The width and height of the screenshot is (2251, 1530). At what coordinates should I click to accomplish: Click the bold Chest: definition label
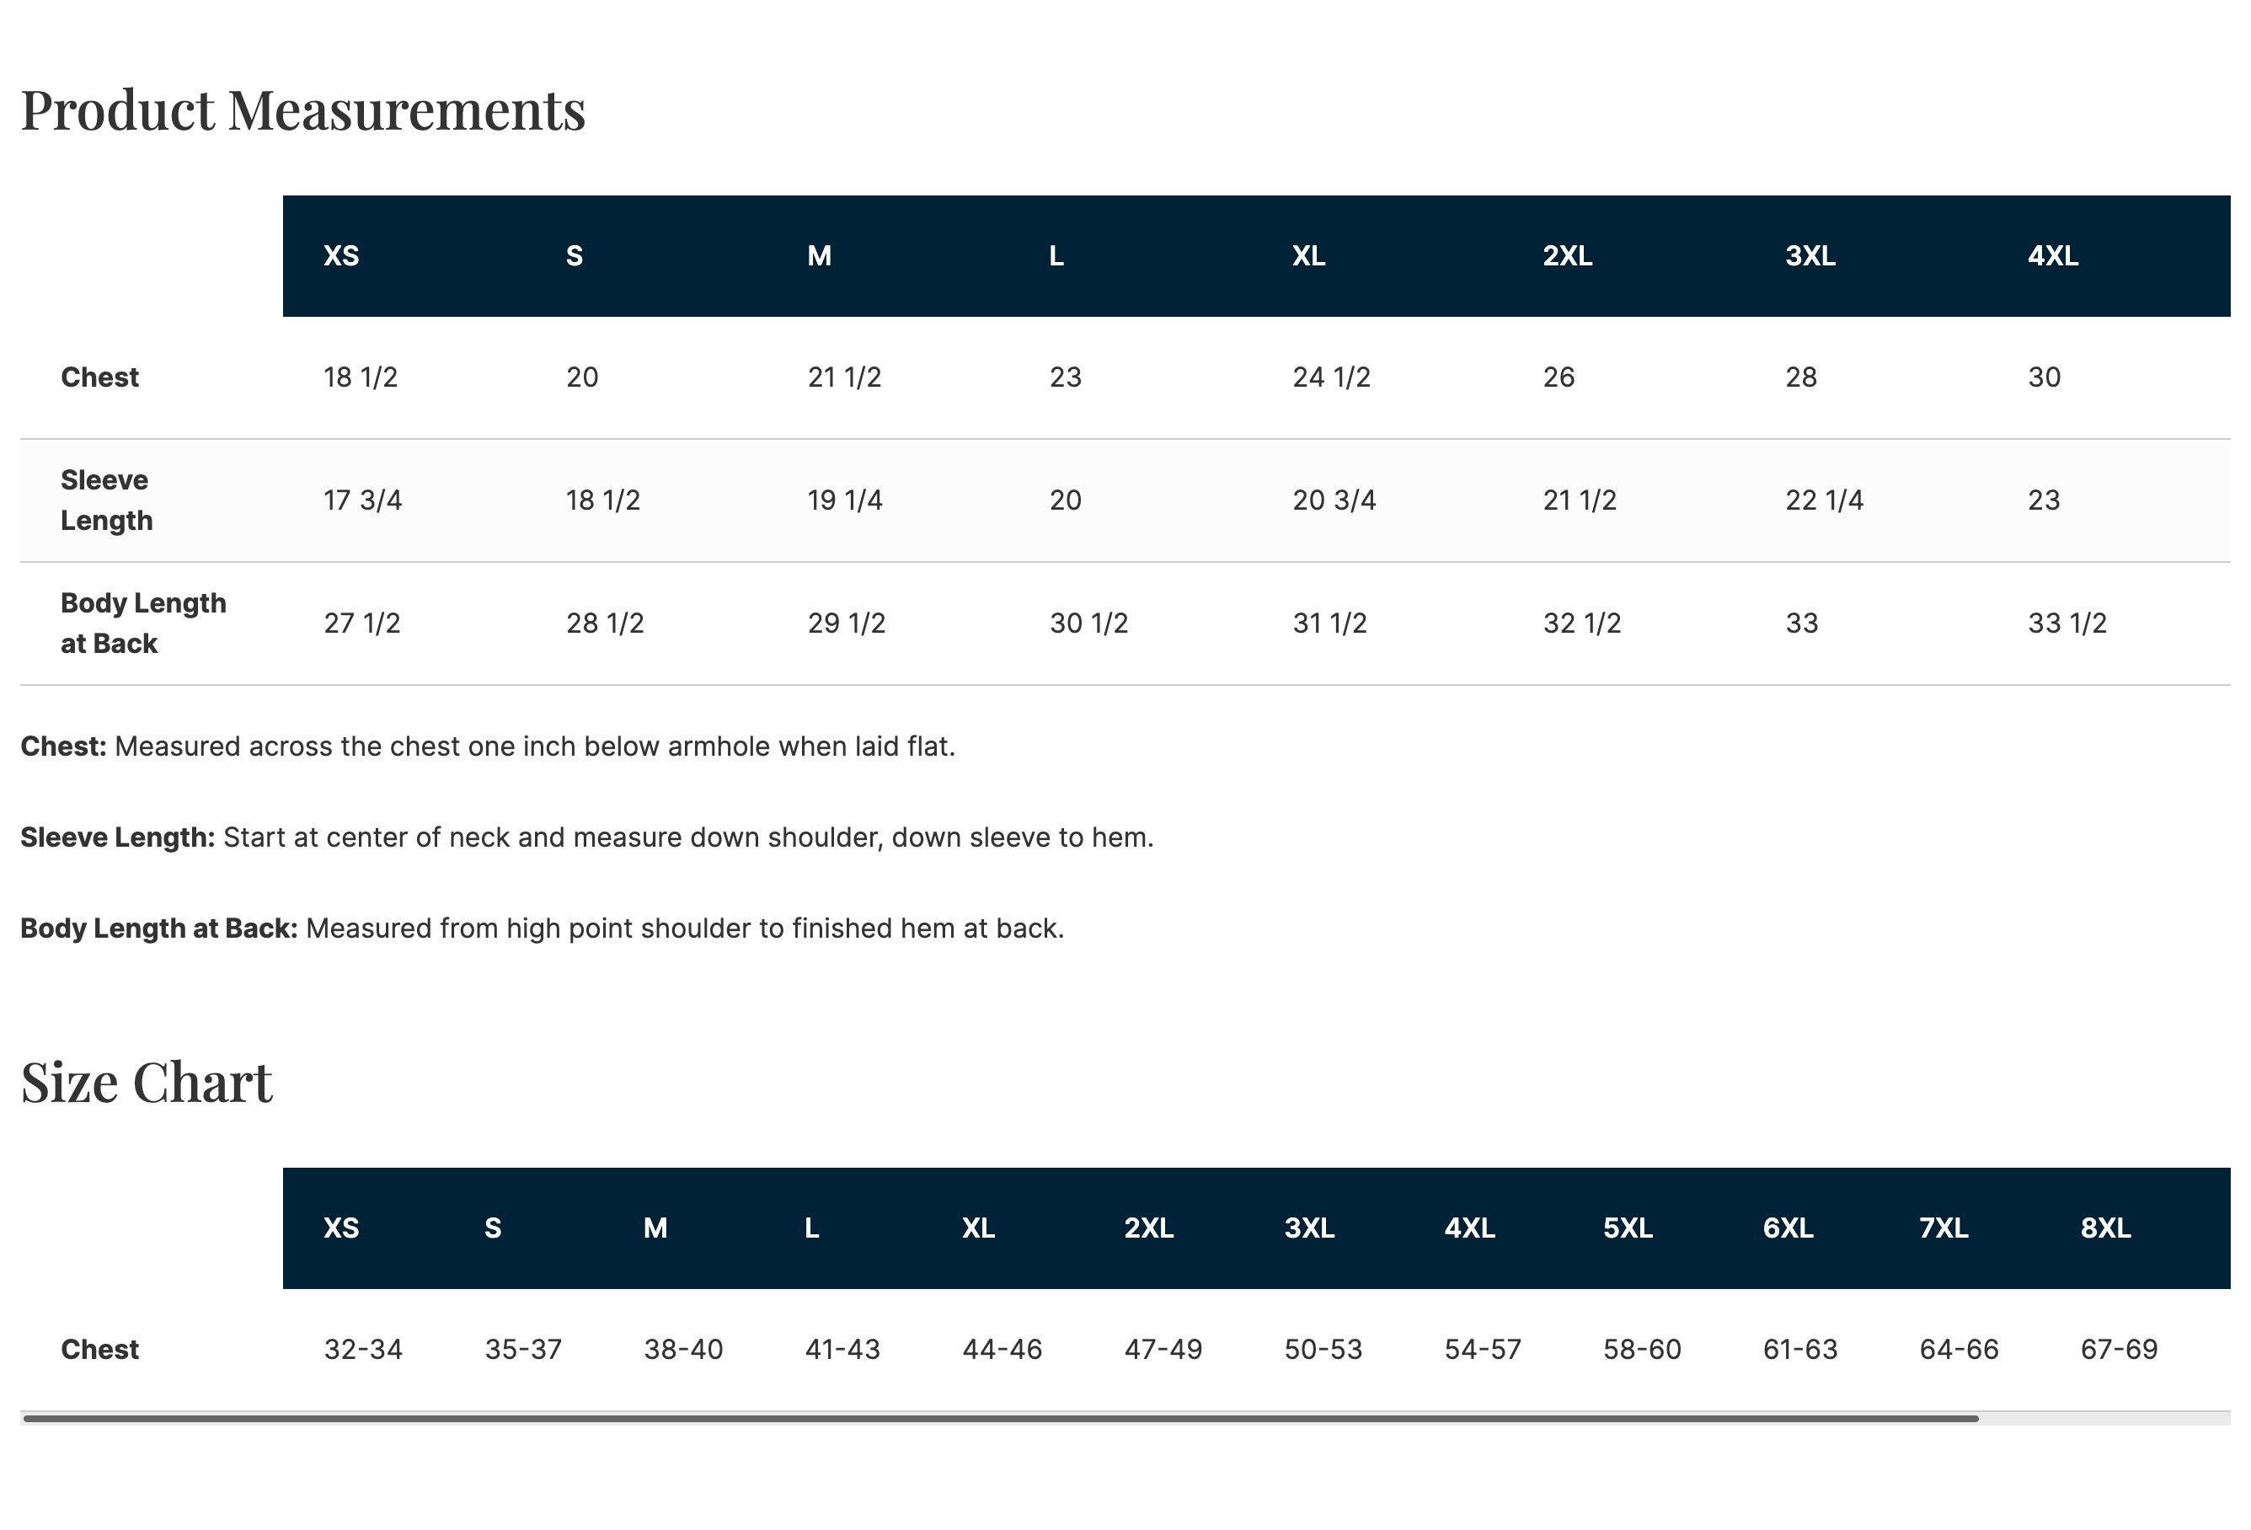pyautogui.click(x=63, y=746)
